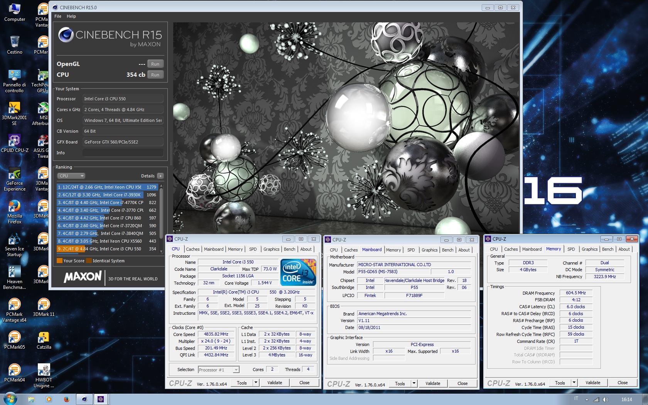This screenshot has width=648, height=405.
Task: Open GeForce Experience desktop icon
Action: 14,179
